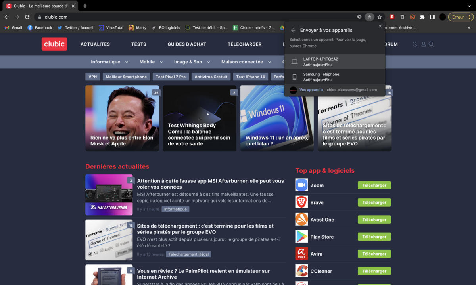Download Zoom via Télécharger button
Viewport: 476px width, 285px height.
[374, 185]
